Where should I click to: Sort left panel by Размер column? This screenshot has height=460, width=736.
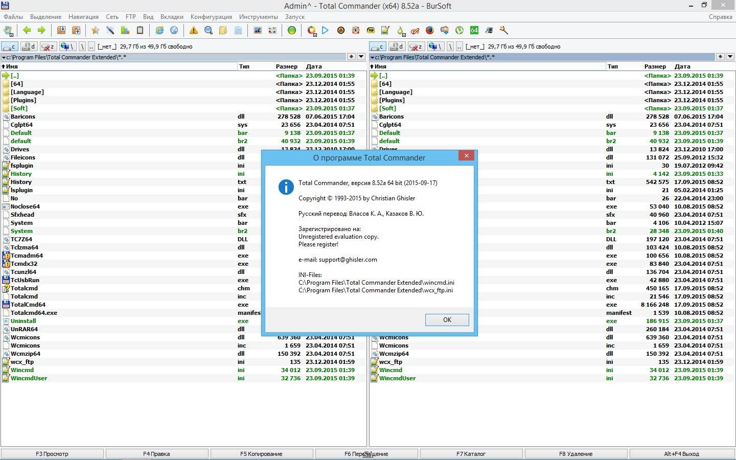287,66
